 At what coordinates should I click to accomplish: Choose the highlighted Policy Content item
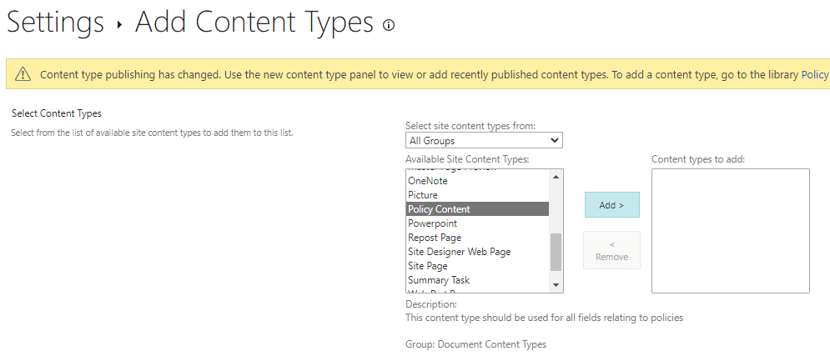(439, 209)
